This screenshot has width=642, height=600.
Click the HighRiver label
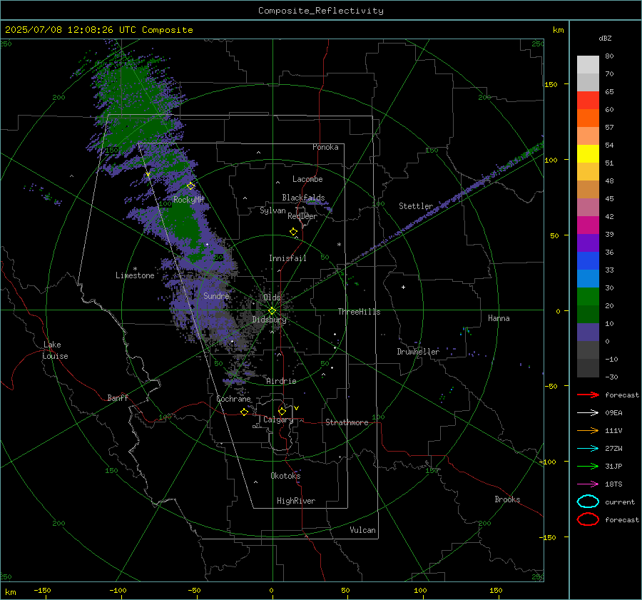click(296, 501)
